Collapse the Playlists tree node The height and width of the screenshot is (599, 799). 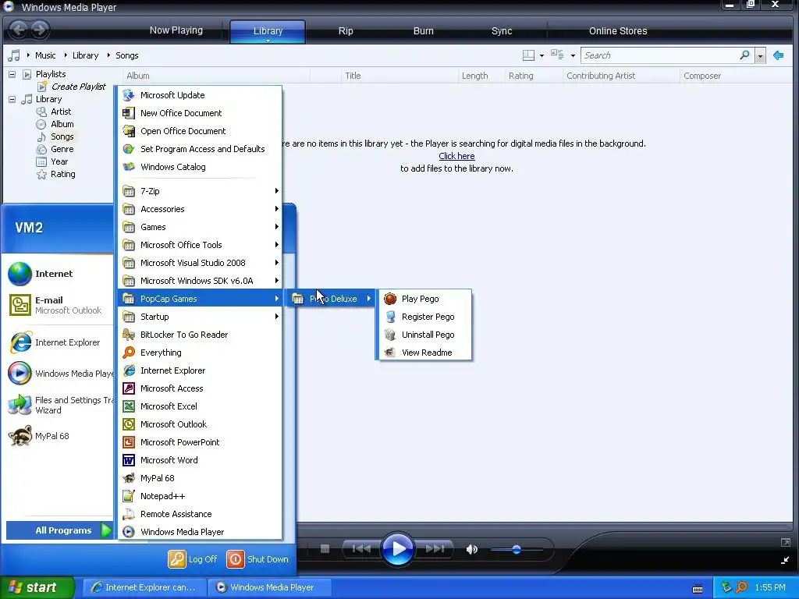tap(12, 74)
